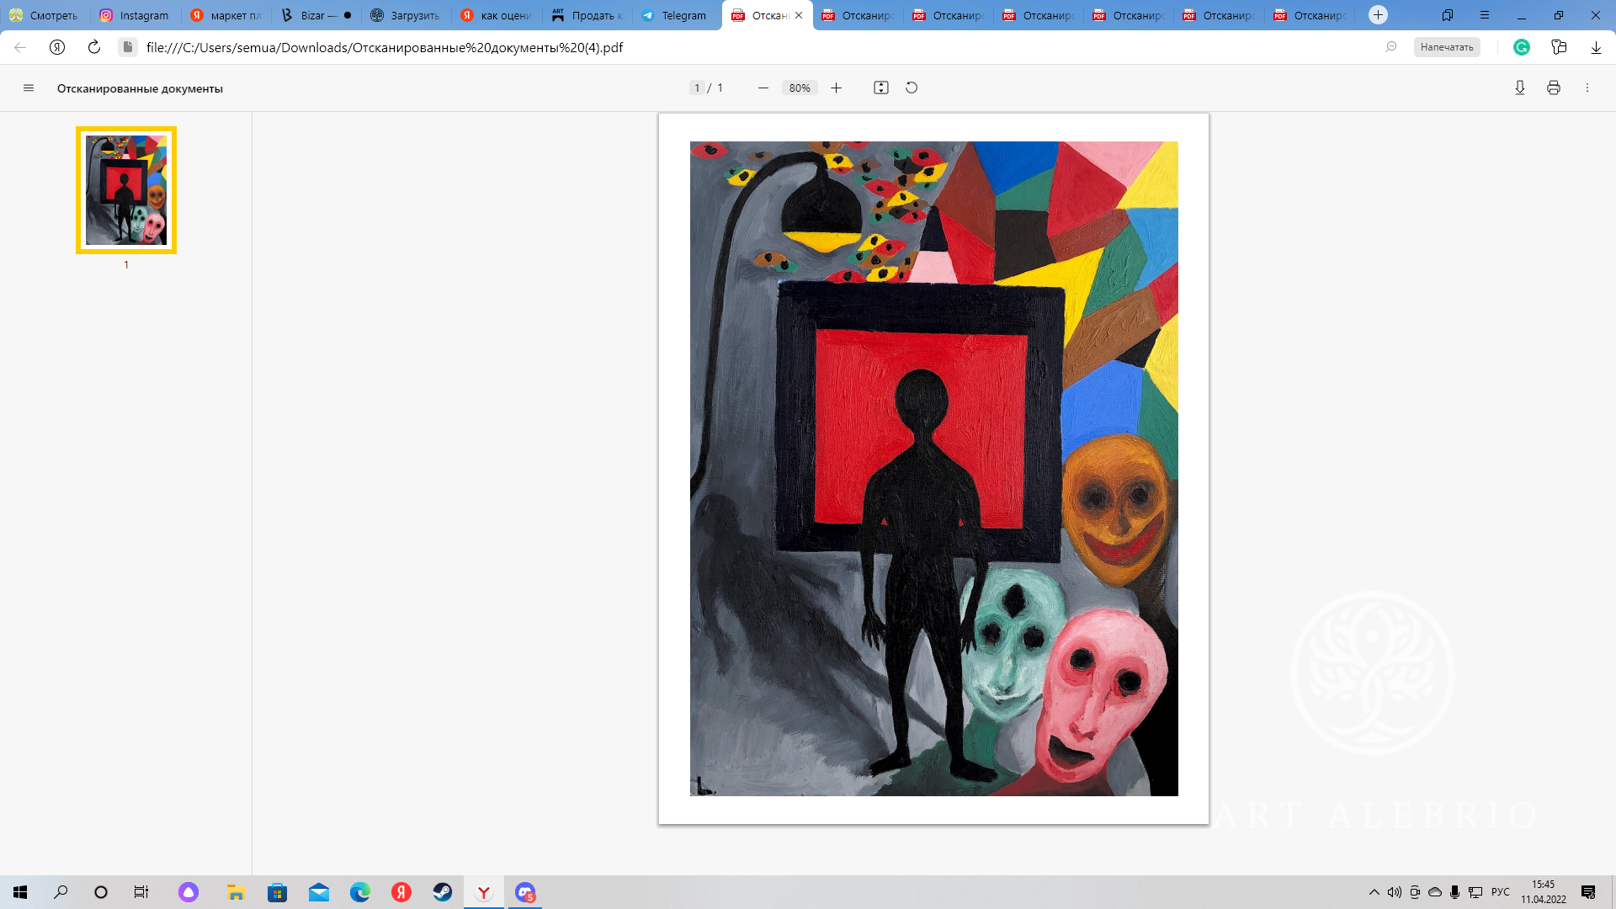Toggle the PDF sidebar menu icon

29,88
